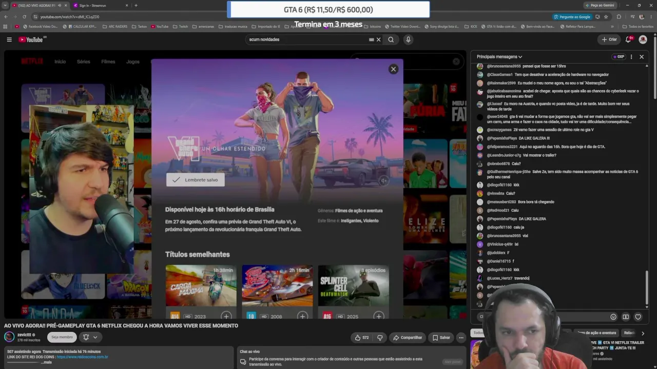Open the ARC RAIDERS bookmark folder
Viewport: 657px width, 369px height.
click(115, 27)
